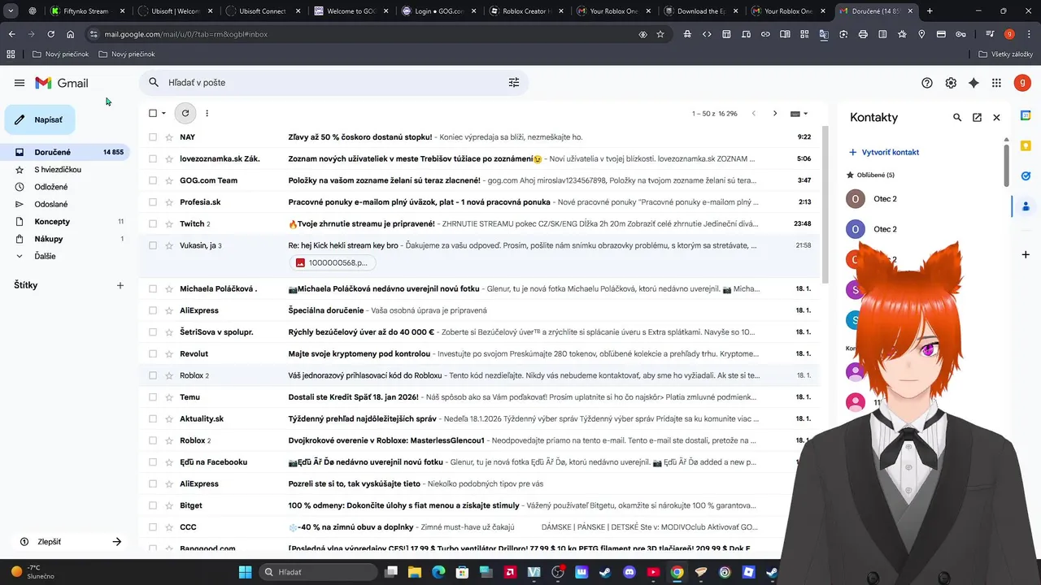Open Google Calendar side panel icon

coord(1026,116)
